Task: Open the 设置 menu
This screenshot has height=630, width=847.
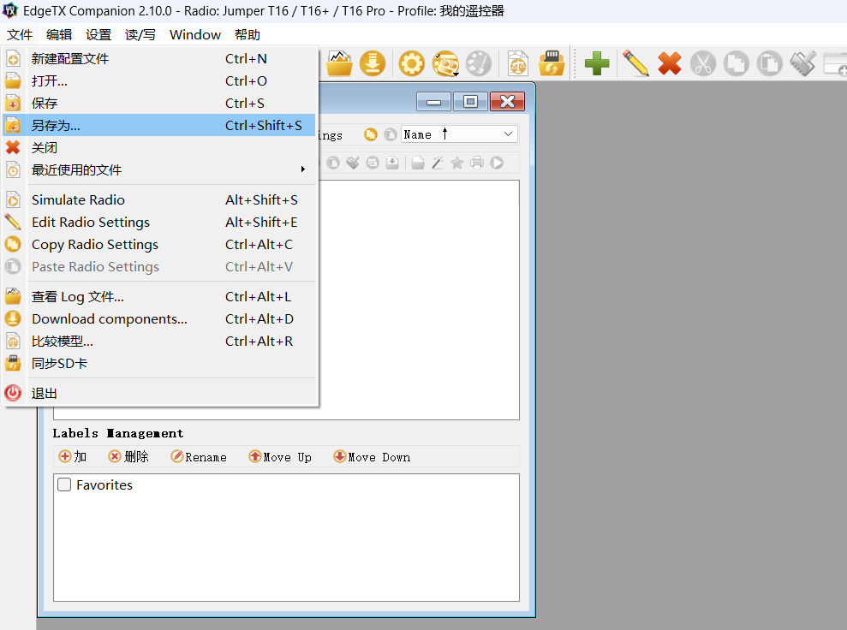Action: 98,35
